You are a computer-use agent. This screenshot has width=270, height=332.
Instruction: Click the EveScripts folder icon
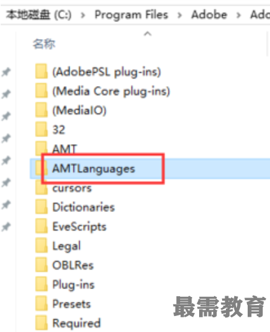point(41,226)
